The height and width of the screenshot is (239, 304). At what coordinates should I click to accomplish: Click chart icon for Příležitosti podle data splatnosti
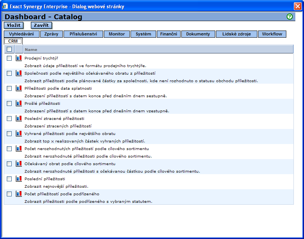19,88
